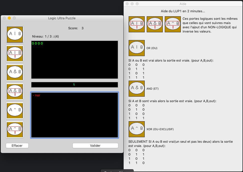Image resolution: width=243 pixels, height=172 pixels.
Task: Click the answer area showing '- nor'
Action: pyautogui.click(x=74, y=115)
